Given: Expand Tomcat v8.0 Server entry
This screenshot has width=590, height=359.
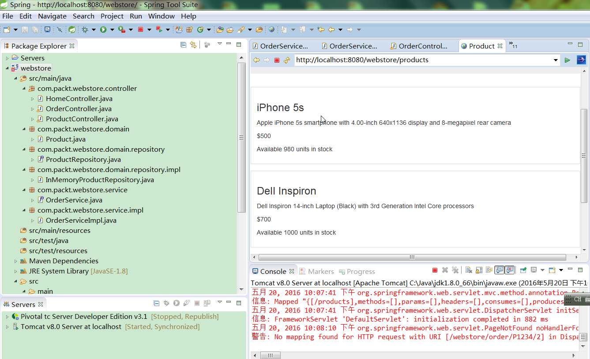Looking at the screenshot, I should coord(7,327).
